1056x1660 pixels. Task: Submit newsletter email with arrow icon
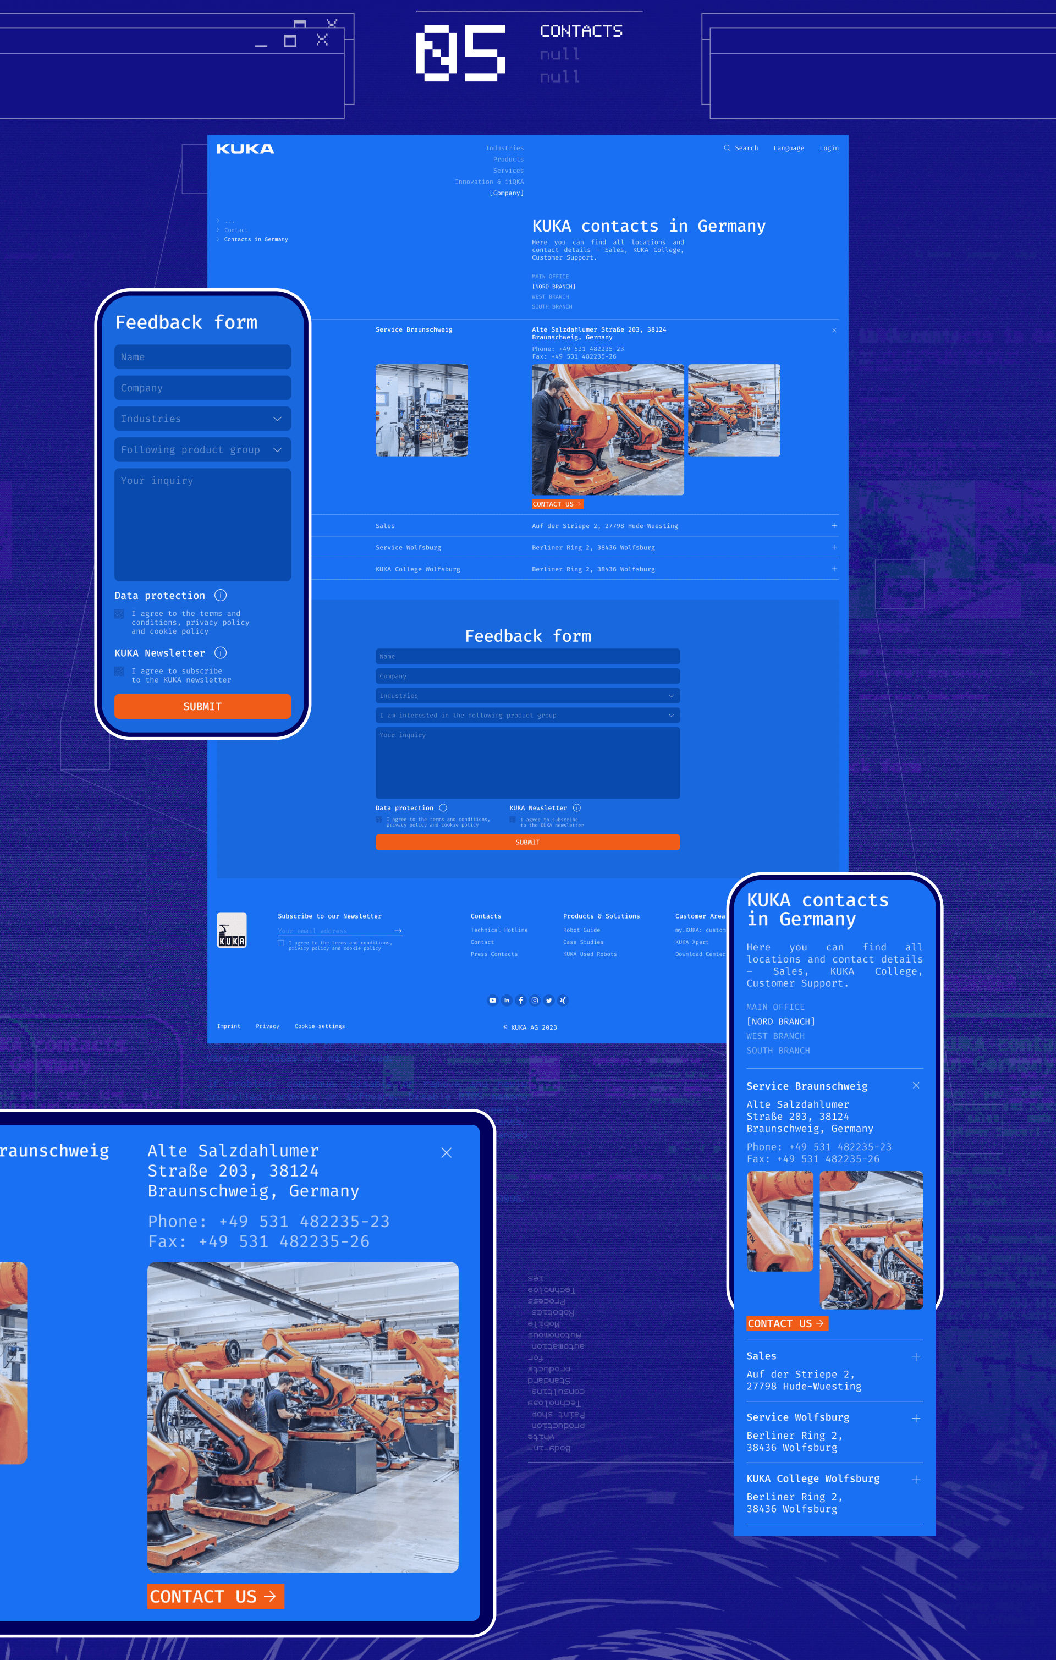pos(398,931)
